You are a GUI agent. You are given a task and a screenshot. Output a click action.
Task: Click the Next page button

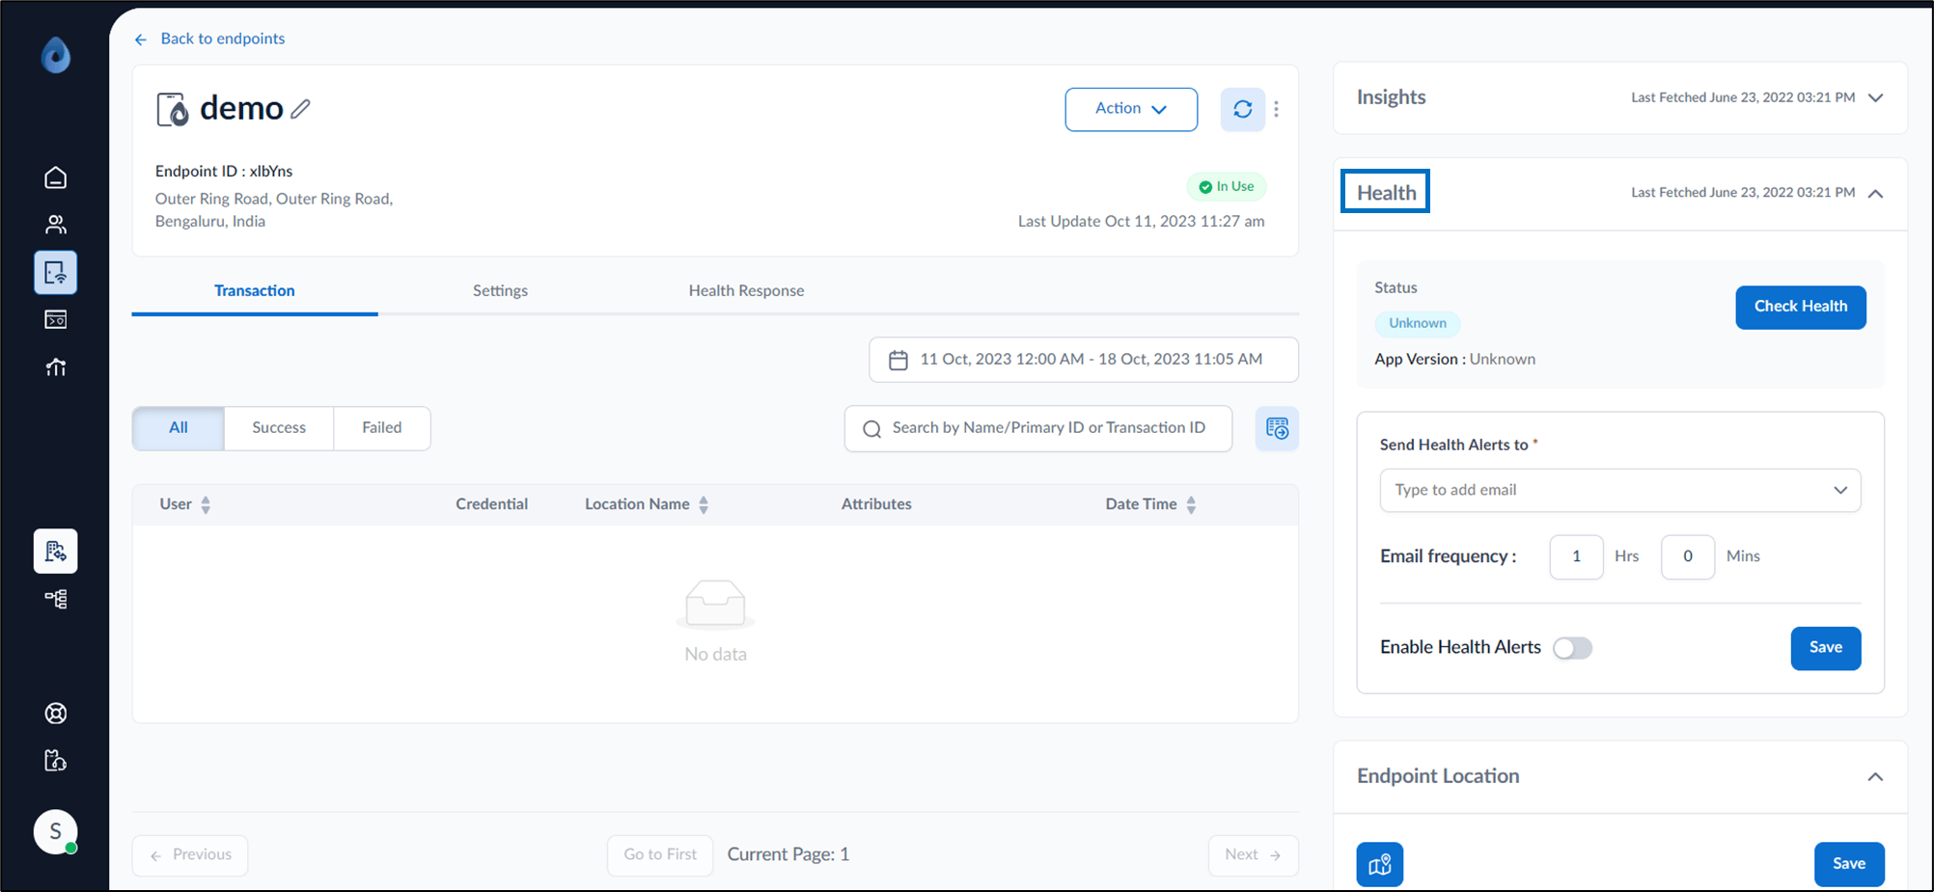coord(1253,855)
